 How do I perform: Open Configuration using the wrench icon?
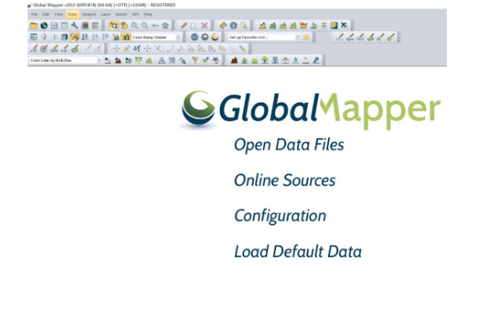coord(74,26)
